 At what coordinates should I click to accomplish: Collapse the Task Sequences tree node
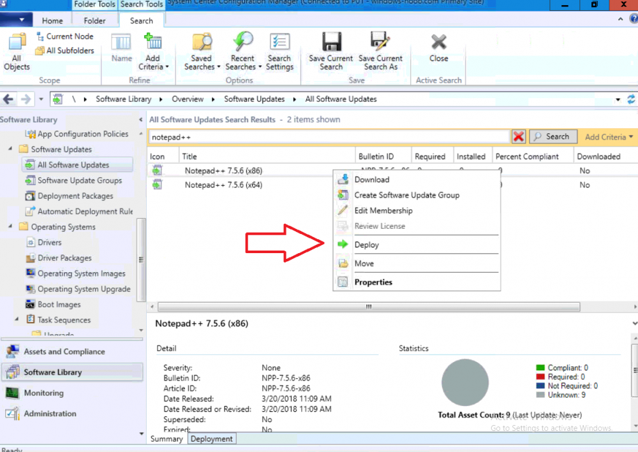17,319
